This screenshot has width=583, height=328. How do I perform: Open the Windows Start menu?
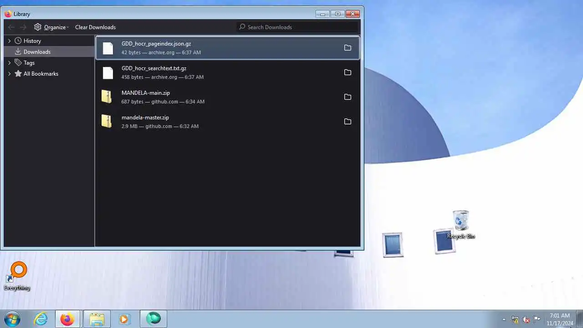12,319
